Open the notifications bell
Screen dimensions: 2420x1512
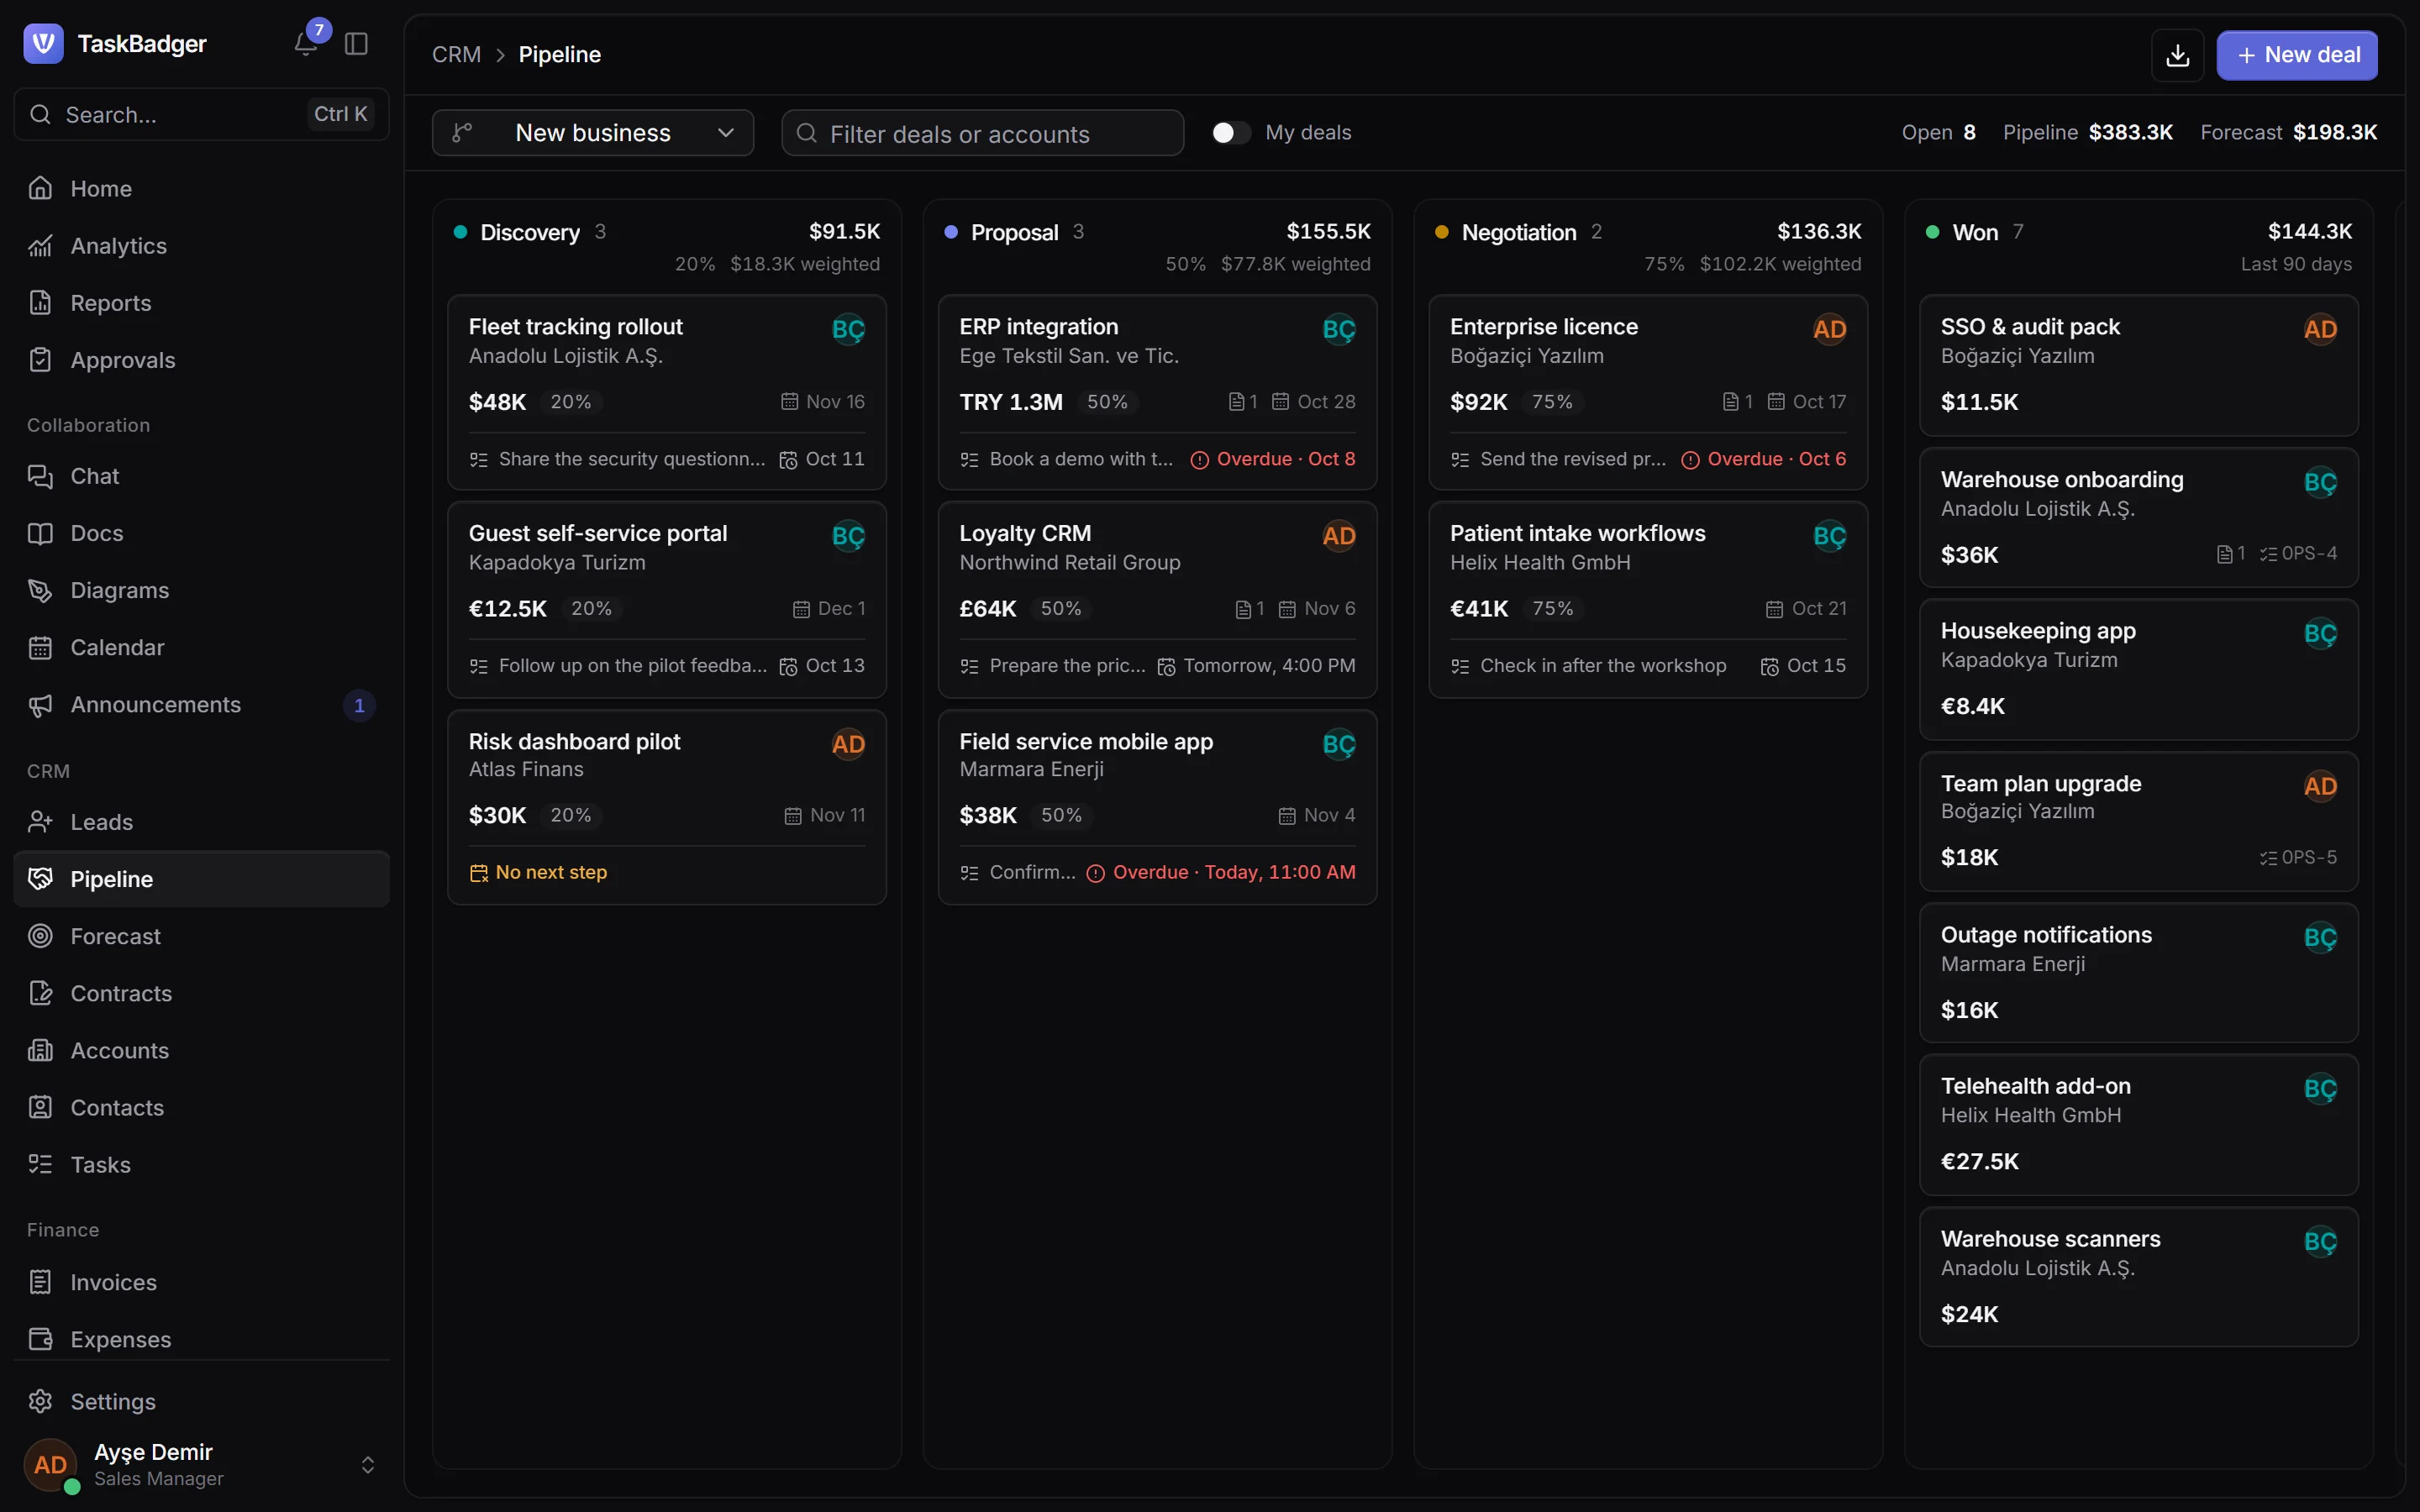click(305, 44)
